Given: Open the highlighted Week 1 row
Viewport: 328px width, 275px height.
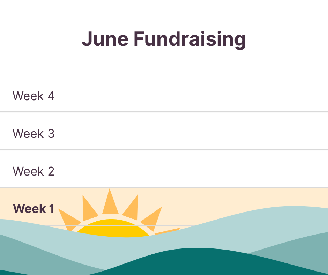Looking at the screenshot, I should [x=164, y=207].
